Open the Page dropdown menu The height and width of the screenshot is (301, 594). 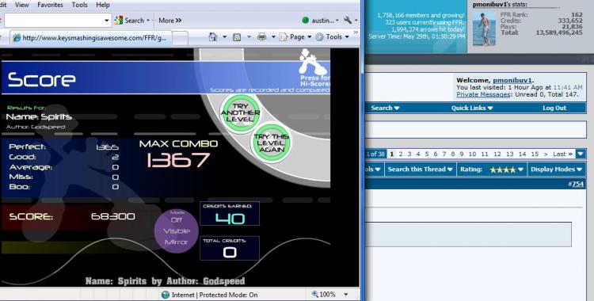point(295,36)
